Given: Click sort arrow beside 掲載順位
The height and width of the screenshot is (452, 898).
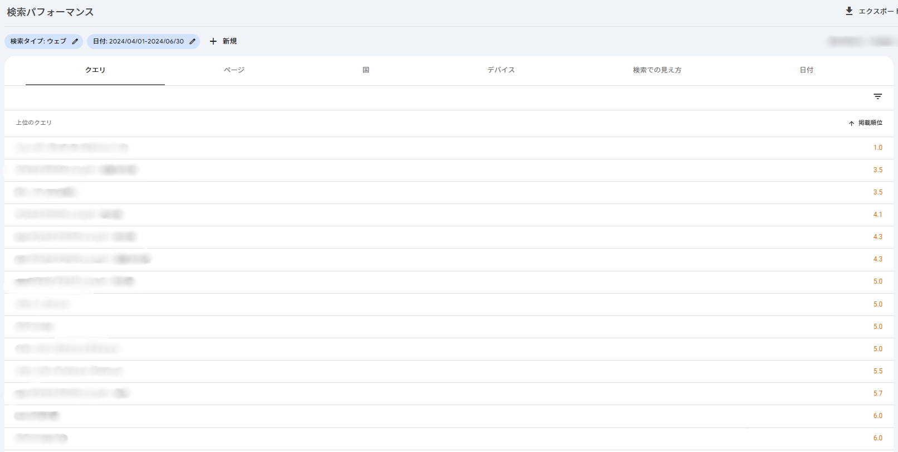Looking at the screenshot, I should pos(851,123).
